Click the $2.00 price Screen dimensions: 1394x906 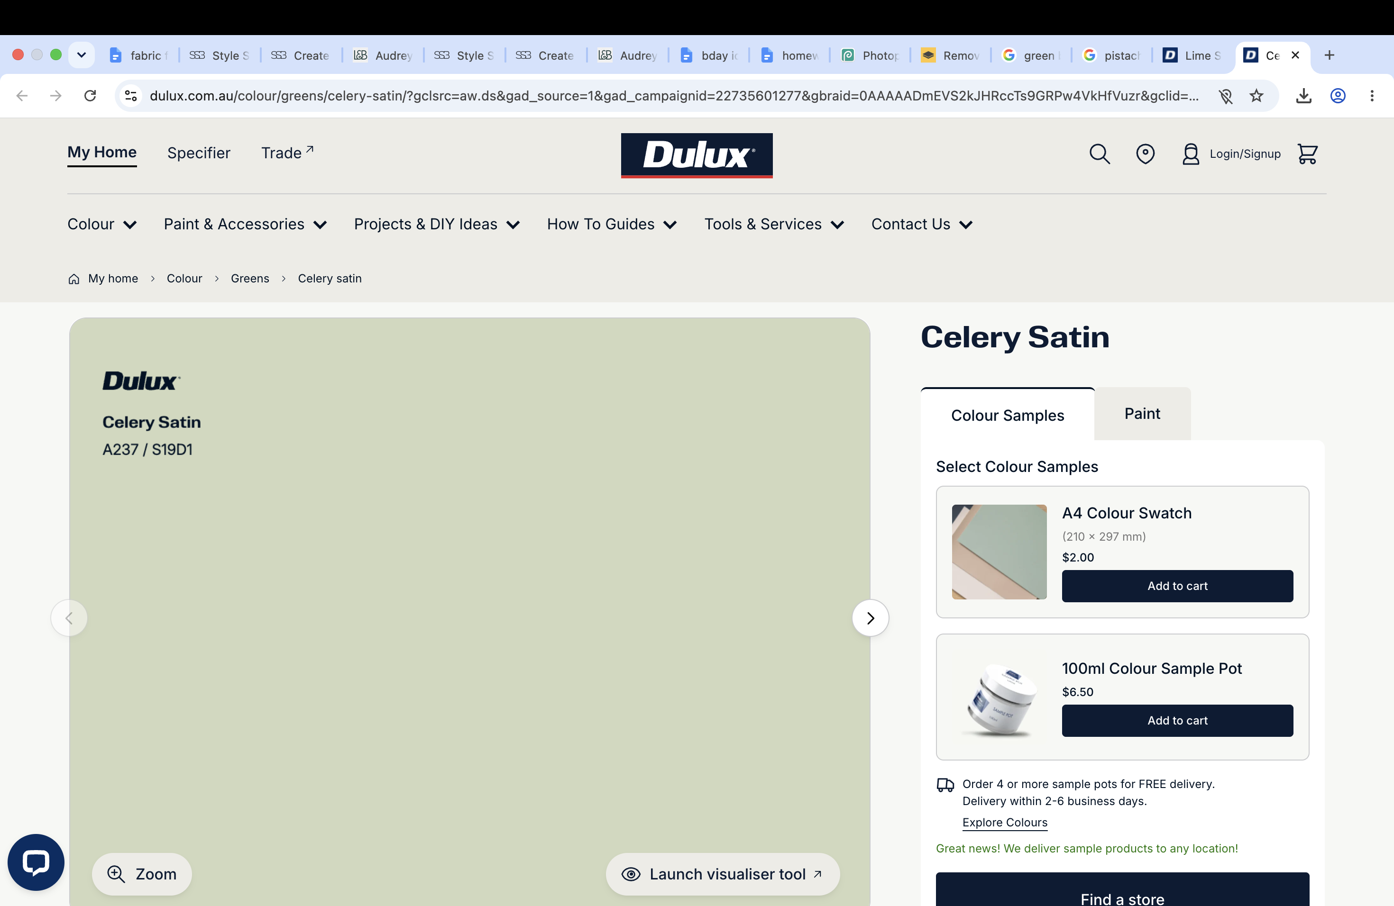1078,557
